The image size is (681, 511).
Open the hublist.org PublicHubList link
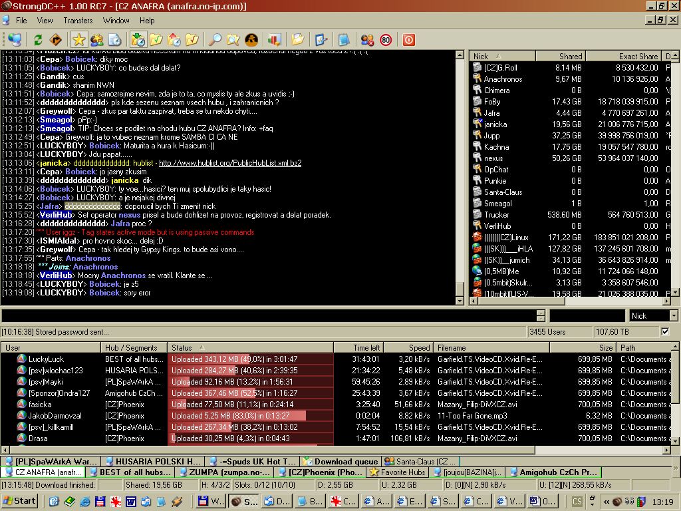230,163
